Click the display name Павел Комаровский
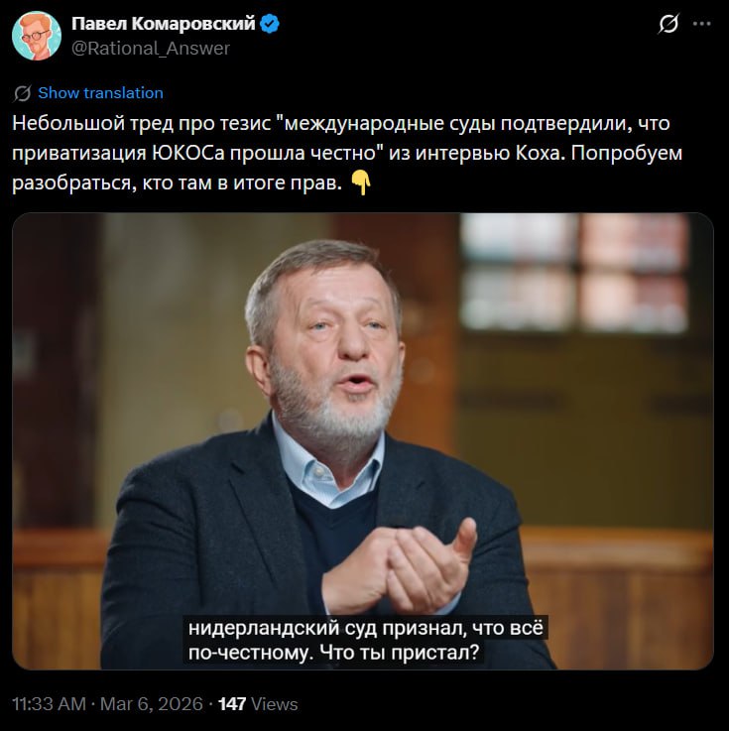Image resolution: width=729 pixels, height=731 pixels. click(x=164, y=24)
